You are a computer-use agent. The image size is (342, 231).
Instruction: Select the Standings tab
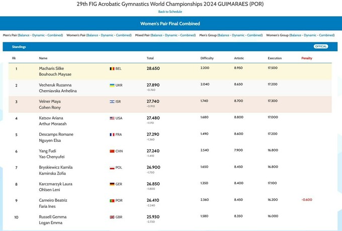(19, 47)
